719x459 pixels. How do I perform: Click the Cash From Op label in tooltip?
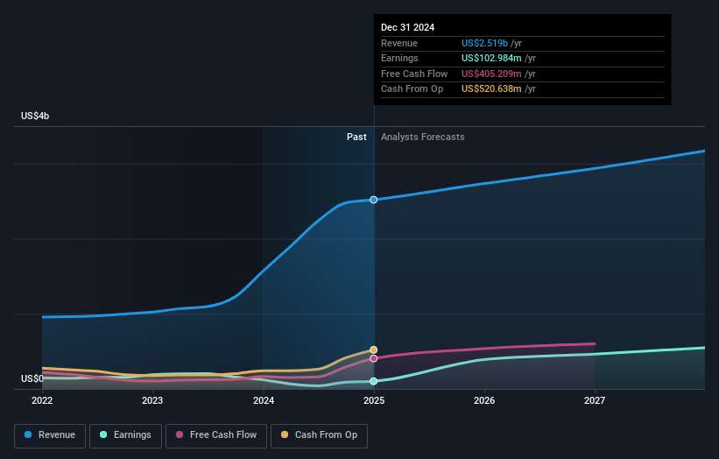coord(412,89)
